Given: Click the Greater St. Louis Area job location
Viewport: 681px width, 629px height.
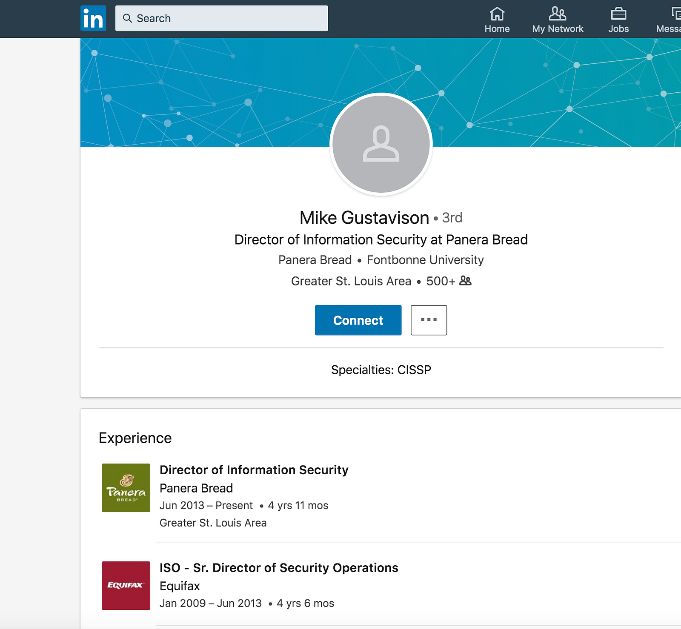Looking at the screenshot, I should coord(213,523).
